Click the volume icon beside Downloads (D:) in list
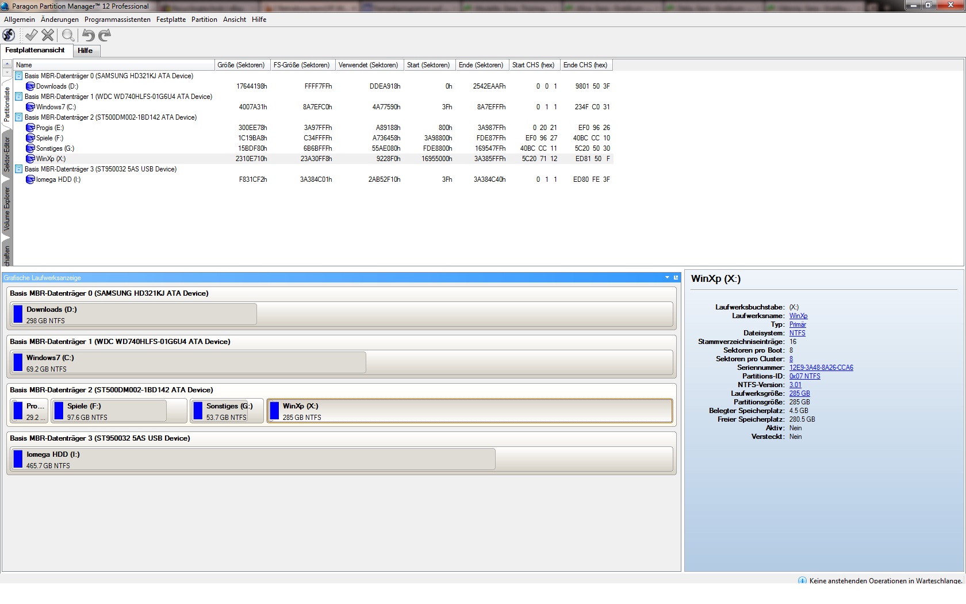The image size is (966, 604). [x=30, y=86]
